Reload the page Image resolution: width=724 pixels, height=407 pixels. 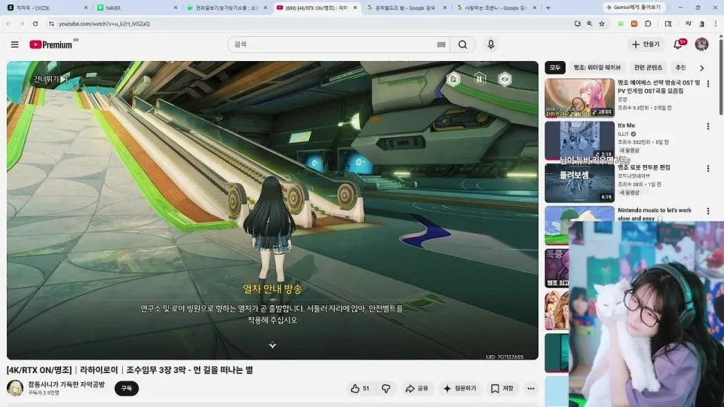tap(35, 23)
